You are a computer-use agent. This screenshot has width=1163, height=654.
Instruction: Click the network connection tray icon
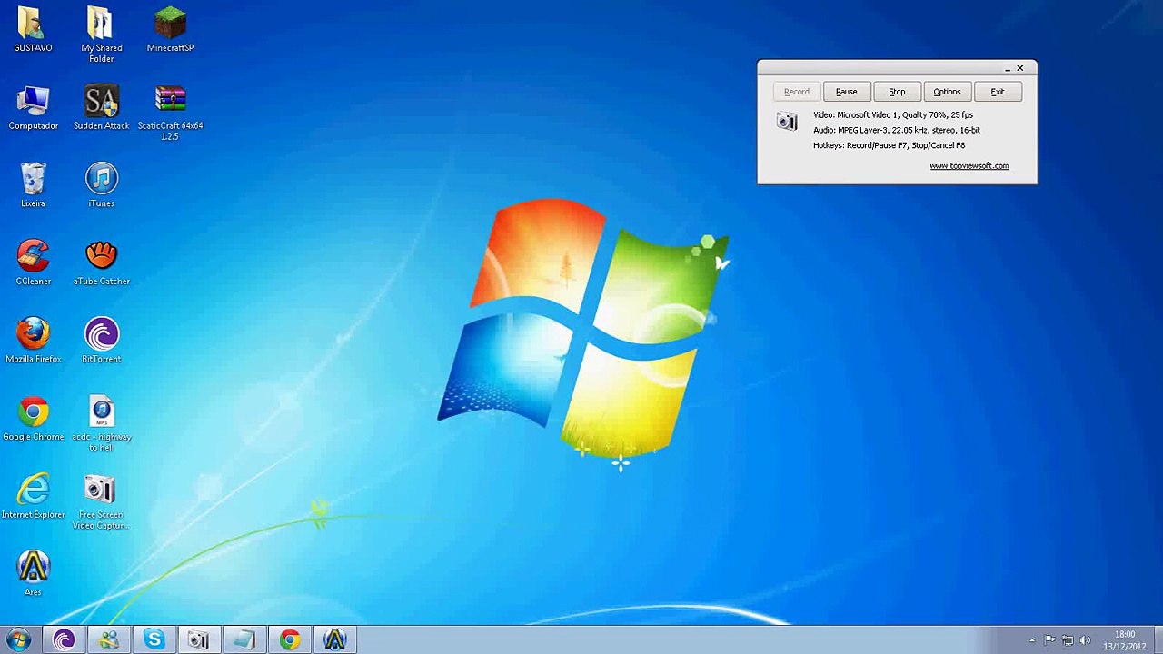click(1068, 640)
